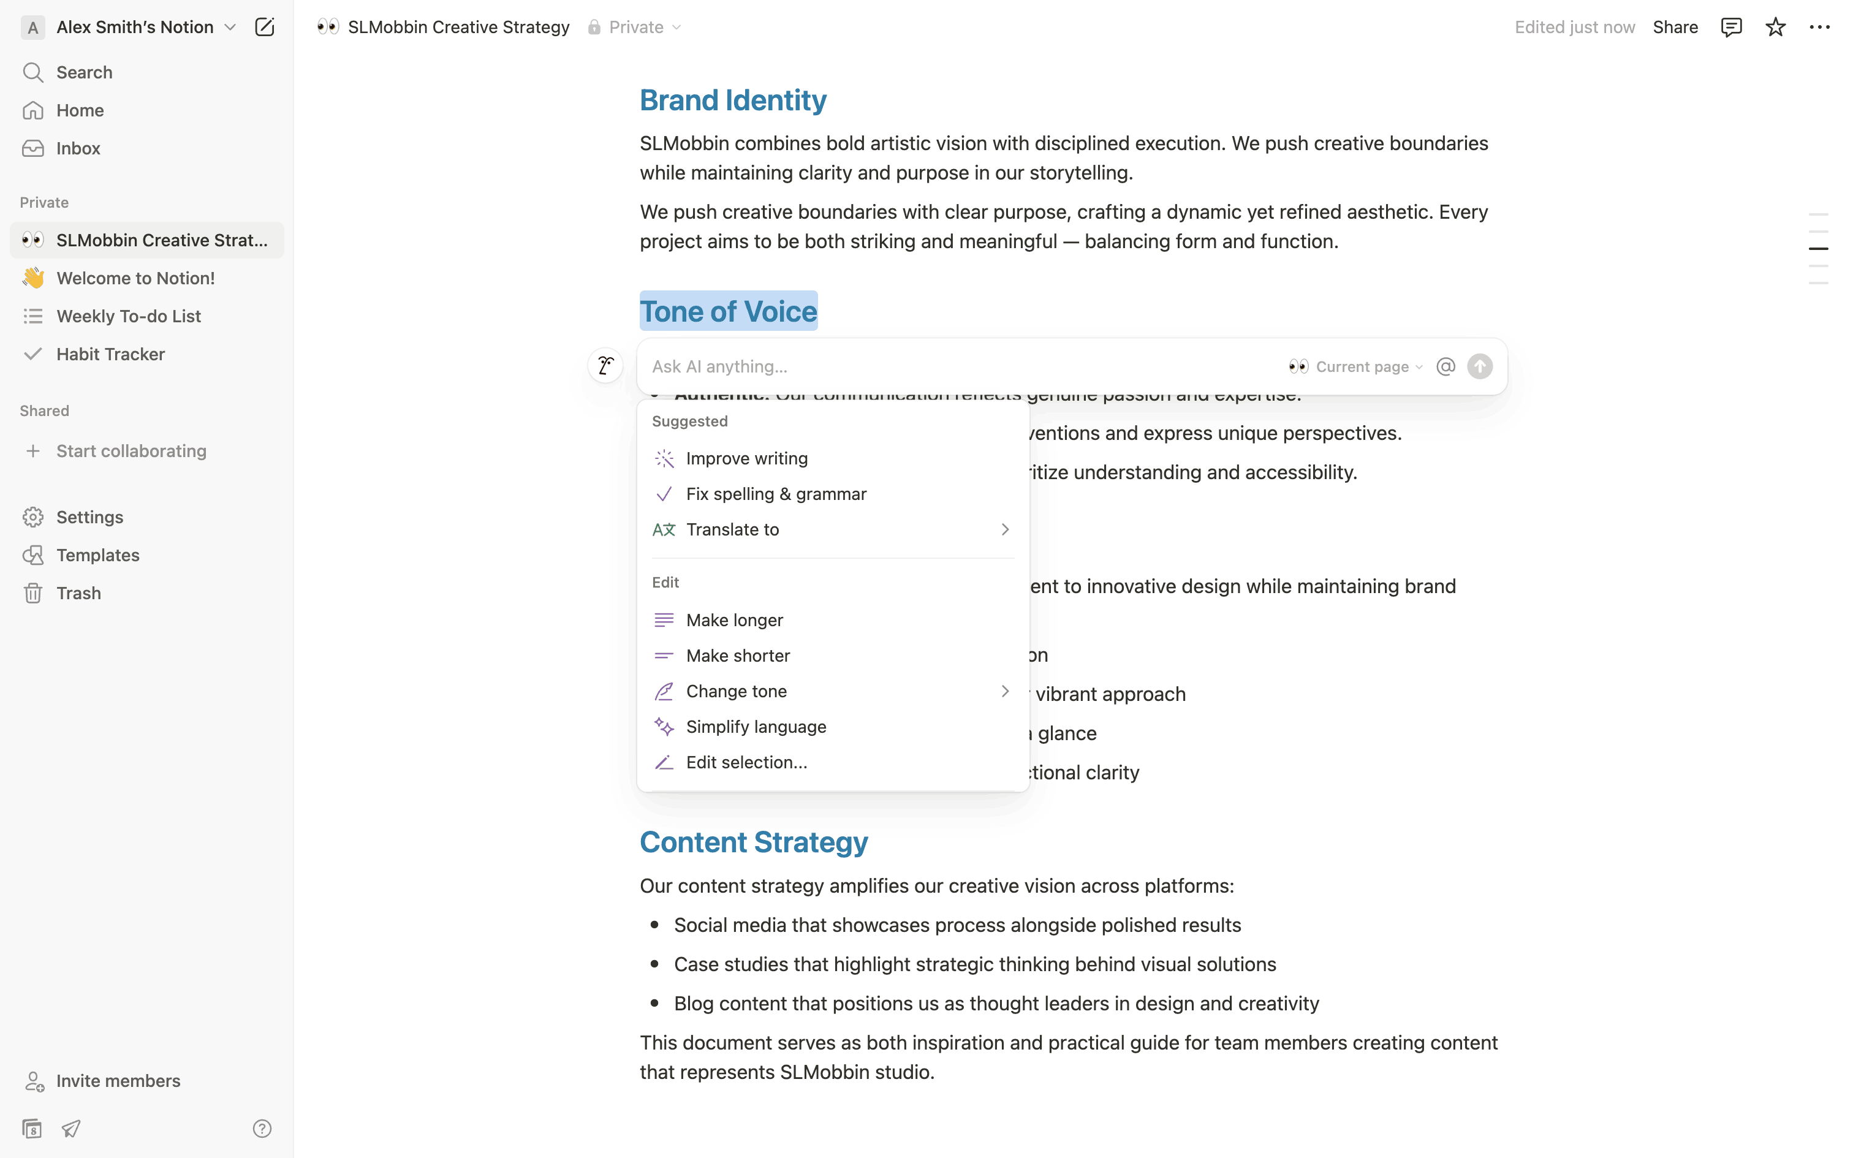This screenshot has height=1158, width=1853.
Task: Open the Current page scope dropdown
Action: (x=1356, y=367)
